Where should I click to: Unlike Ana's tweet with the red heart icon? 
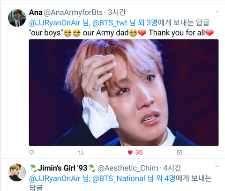[130, 152]
